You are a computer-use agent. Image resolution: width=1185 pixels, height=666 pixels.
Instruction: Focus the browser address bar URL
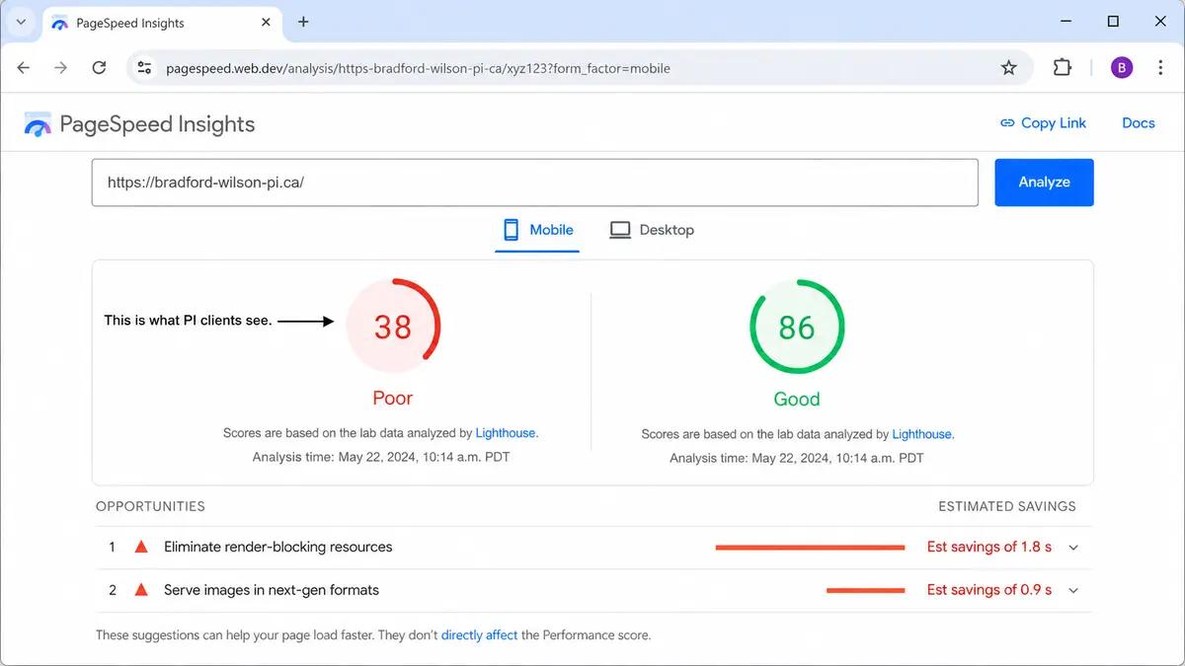coord(418,69)
